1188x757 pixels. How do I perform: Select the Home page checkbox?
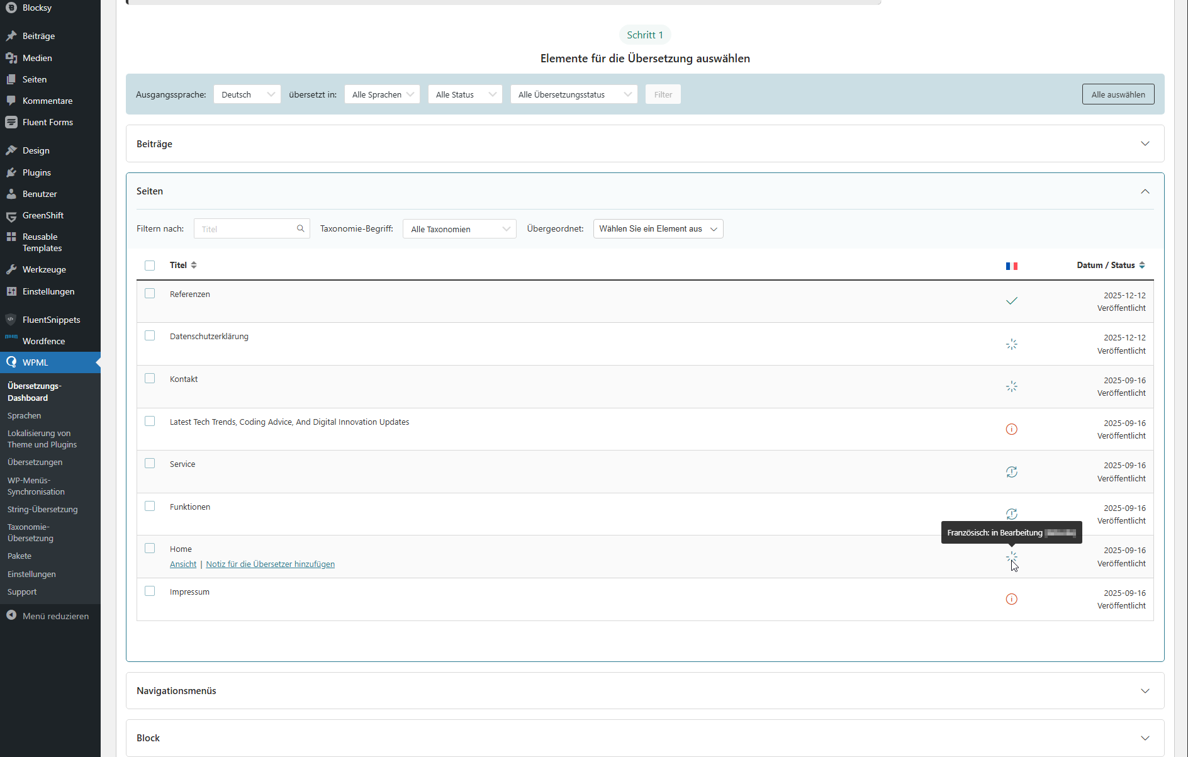150,548
